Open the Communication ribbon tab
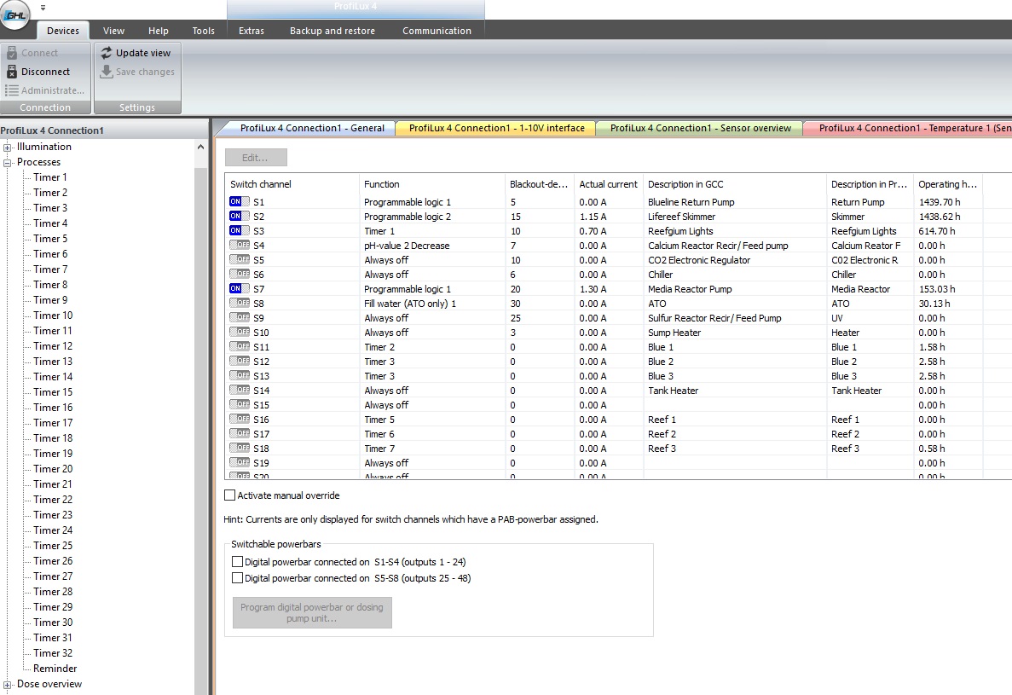Screen dimensions: 1012x695 click(x=437, y=31)
